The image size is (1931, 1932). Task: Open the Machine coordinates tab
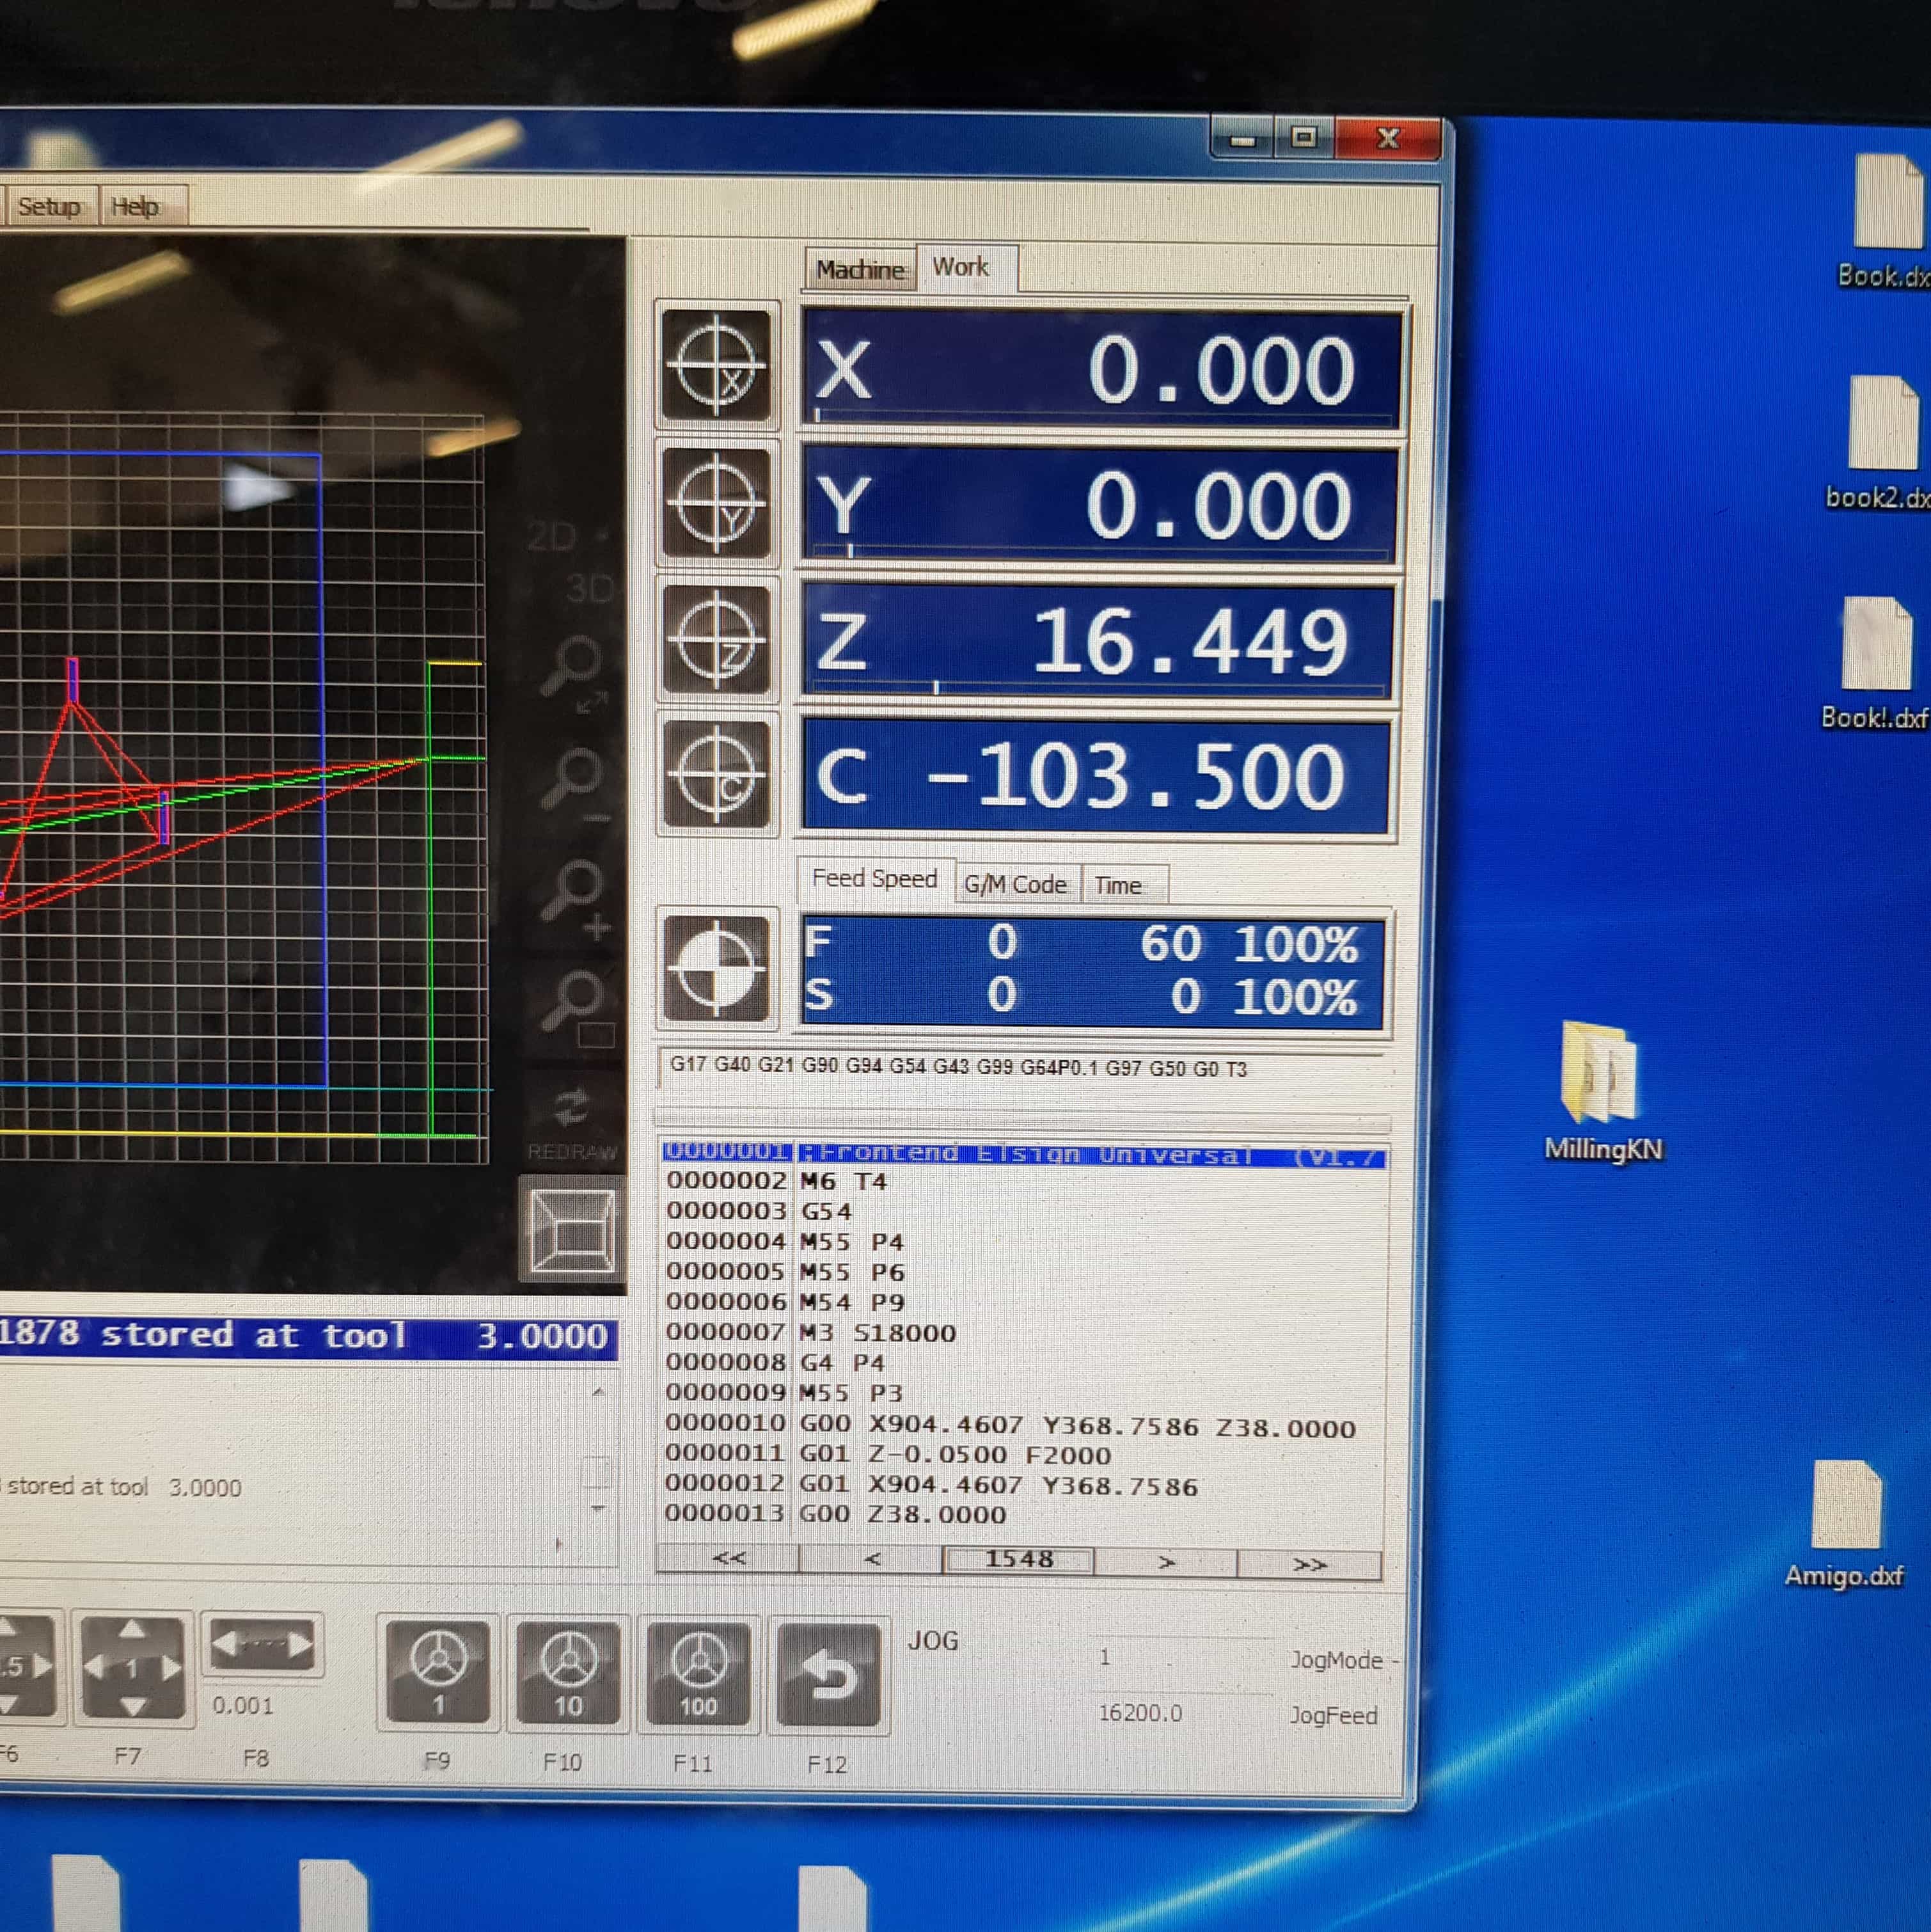(859, 270)
